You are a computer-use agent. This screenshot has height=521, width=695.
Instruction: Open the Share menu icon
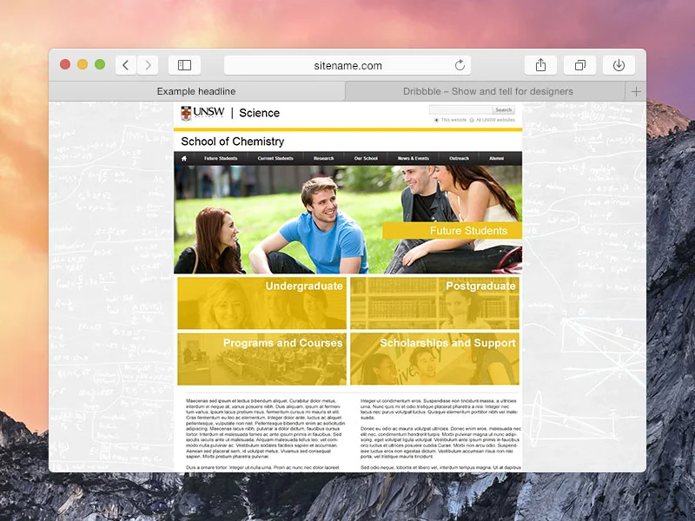(540, 66)
